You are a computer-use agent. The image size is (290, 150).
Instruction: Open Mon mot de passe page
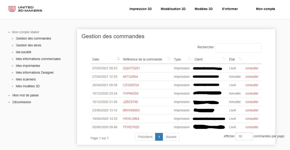click(x=25, y=95)
